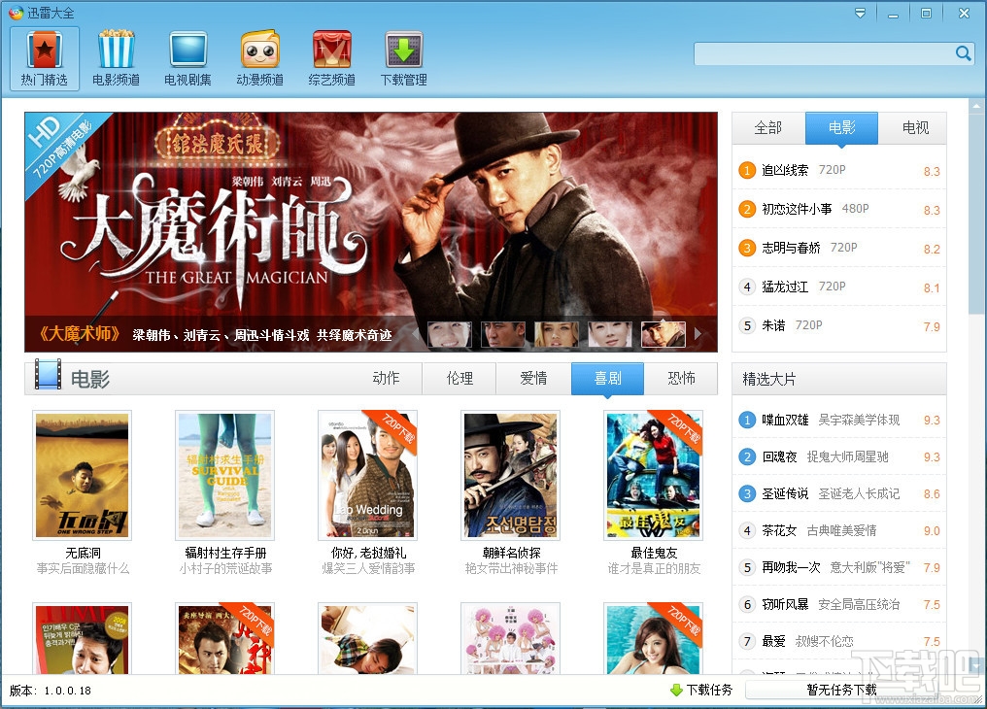Viewport: 987px width, 709px height.
Task: Open the 综艺频道 stage icon
Action: click(331, 58)
